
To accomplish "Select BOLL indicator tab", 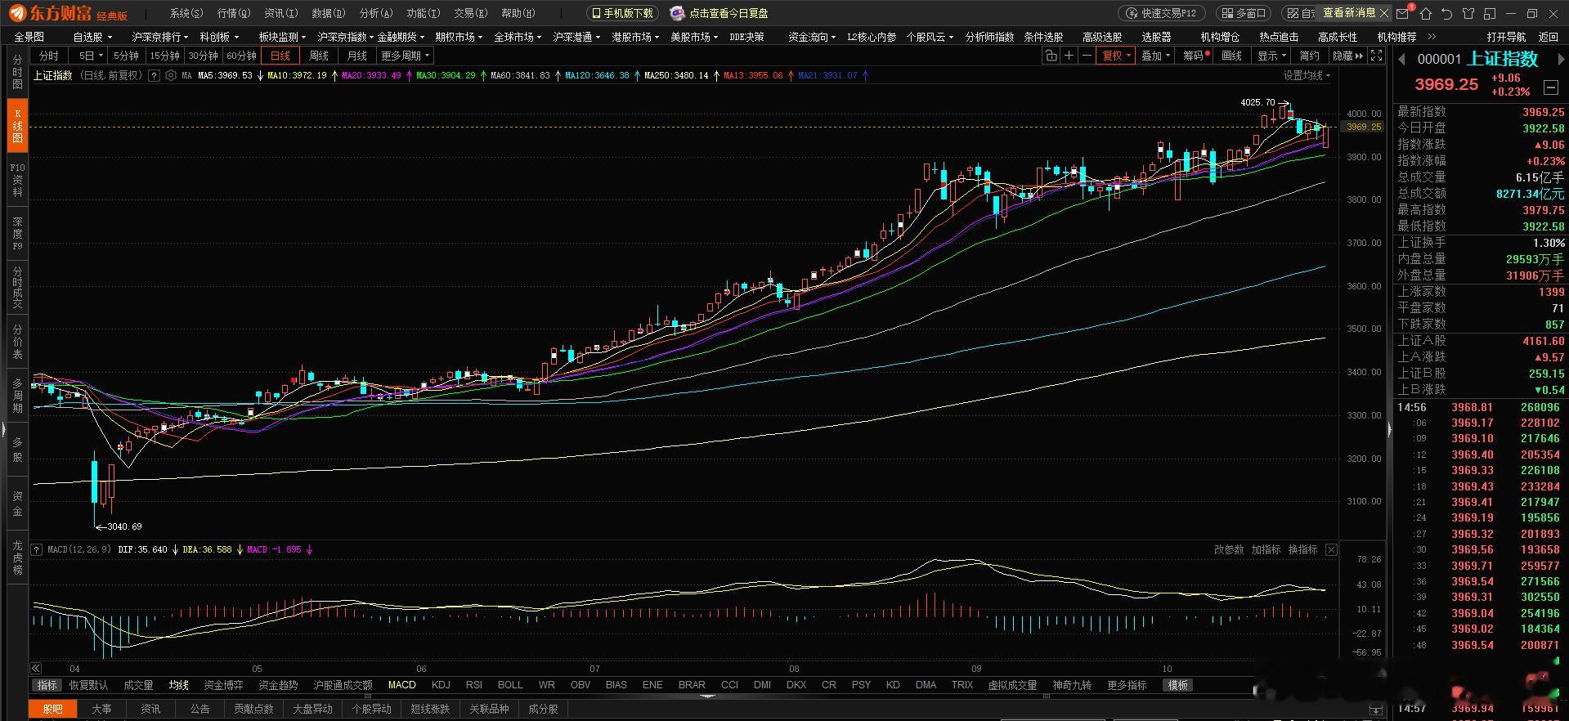I will tap(510, 685).
